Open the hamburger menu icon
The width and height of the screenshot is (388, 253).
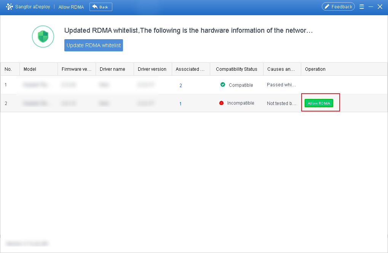coord(361,7)
